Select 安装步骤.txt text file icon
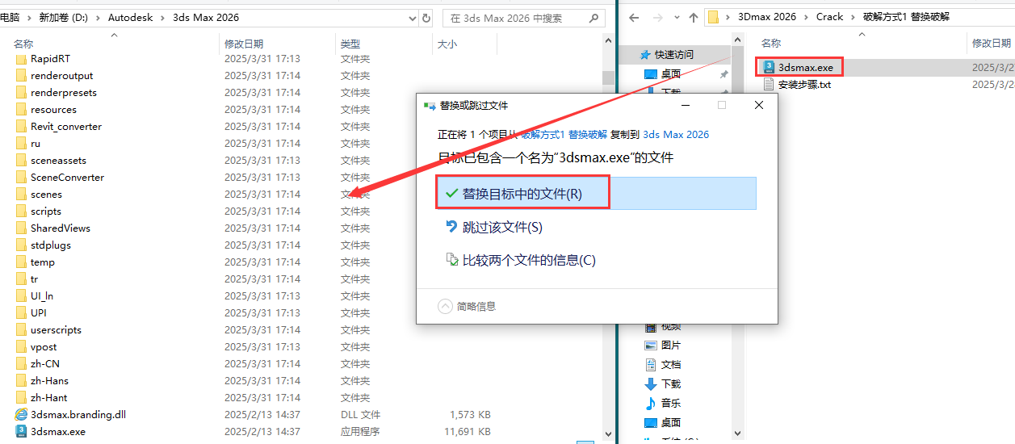This screenshot has width=1015, height=444. click(x=770, y=84)
